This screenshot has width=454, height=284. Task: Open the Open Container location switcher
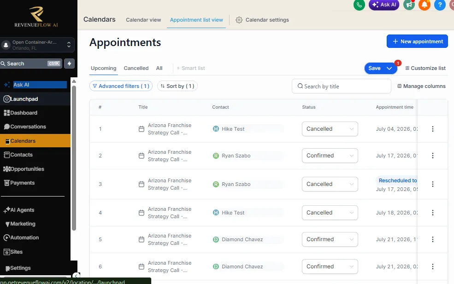(x=37, y=45)
